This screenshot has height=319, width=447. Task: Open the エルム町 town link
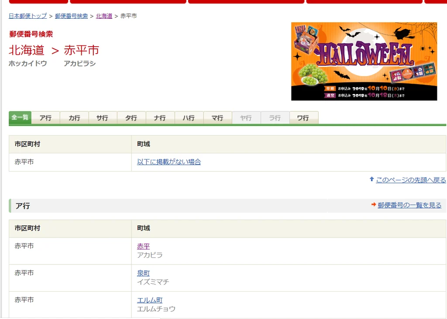click(150, 300)
